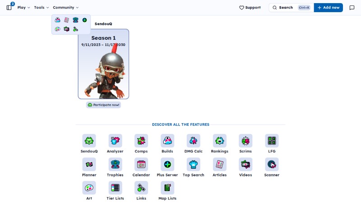Open Calendar in the features grid
The width and height of the screenshot is (361, 203).
coord(141,167)
